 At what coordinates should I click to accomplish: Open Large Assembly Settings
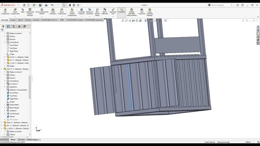(x=149, y=12)
